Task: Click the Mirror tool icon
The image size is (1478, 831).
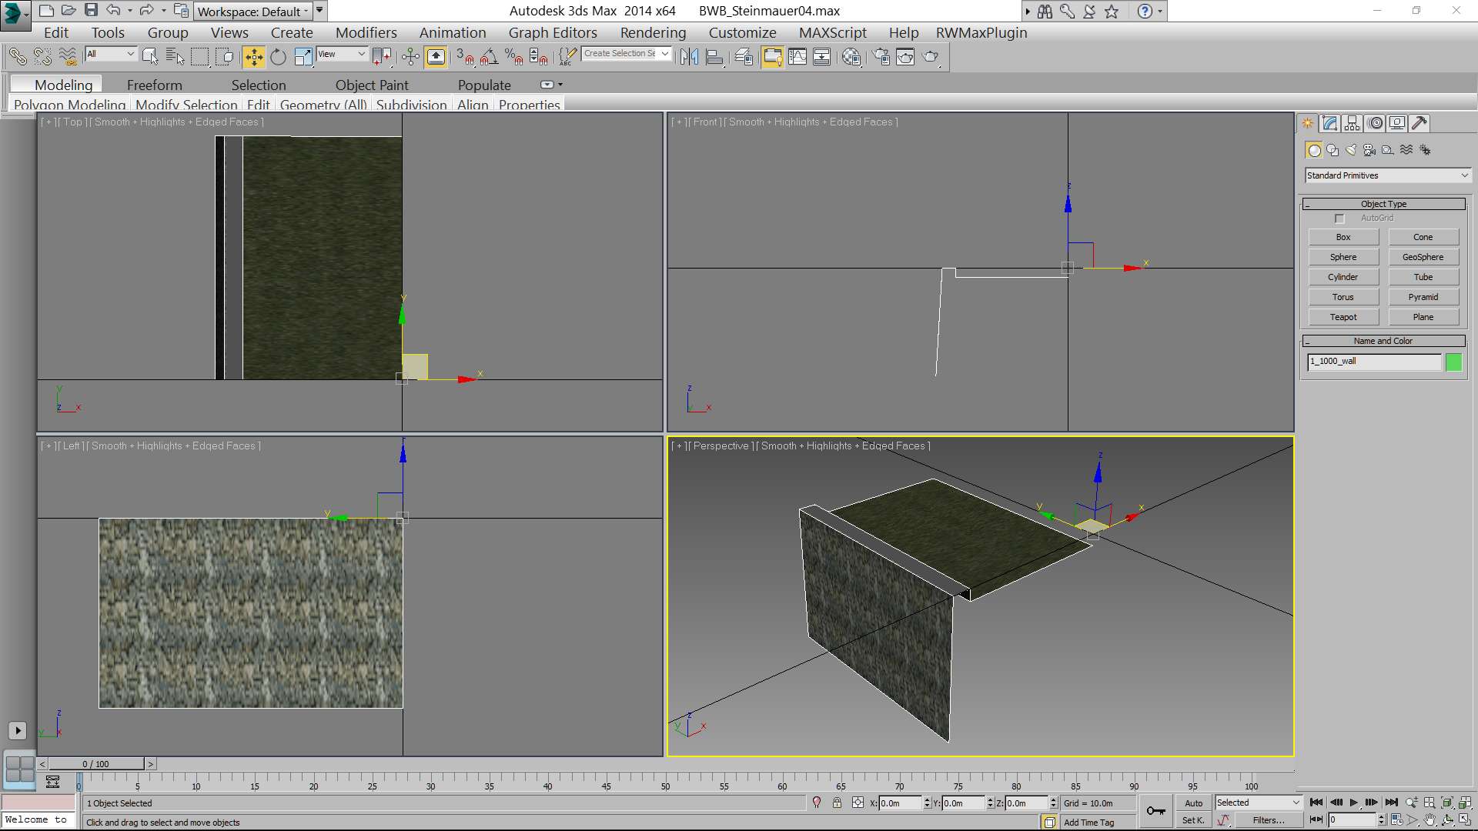Action: click(689, 57)
